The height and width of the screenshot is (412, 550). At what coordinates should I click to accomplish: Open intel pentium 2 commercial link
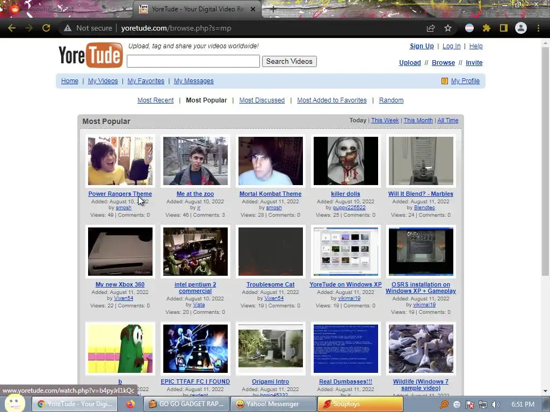pyautogui.click(x=196, y=288)
